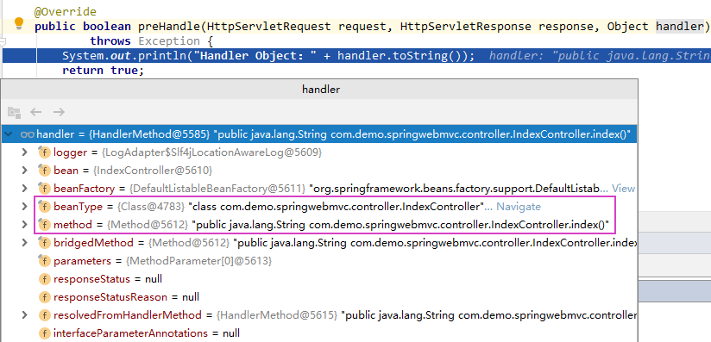Click the throws Exception line
The width and height of the screenshot is (711, 342).
pos(151,41)
